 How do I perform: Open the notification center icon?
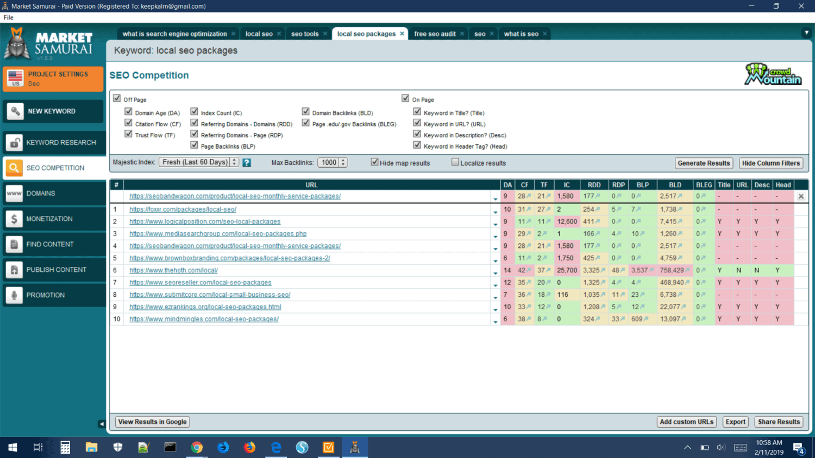click(x=798, y=448)
